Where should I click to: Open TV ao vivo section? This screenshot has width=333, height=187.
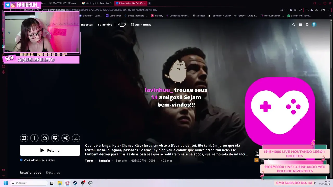pyautogui.click(x=105, y=25)
